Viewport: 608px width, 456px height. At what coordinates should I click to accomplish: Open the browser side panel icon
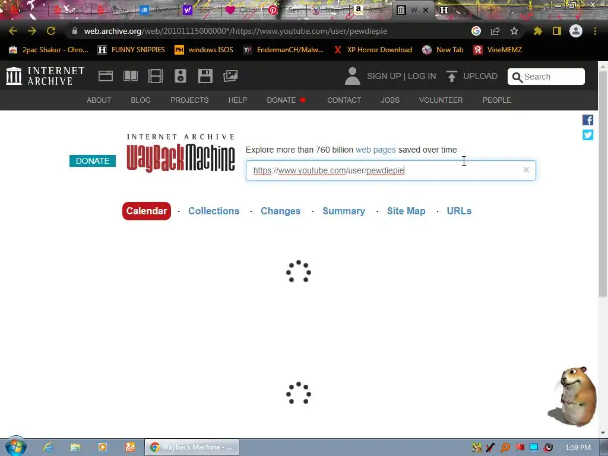[x=557, y=31]
